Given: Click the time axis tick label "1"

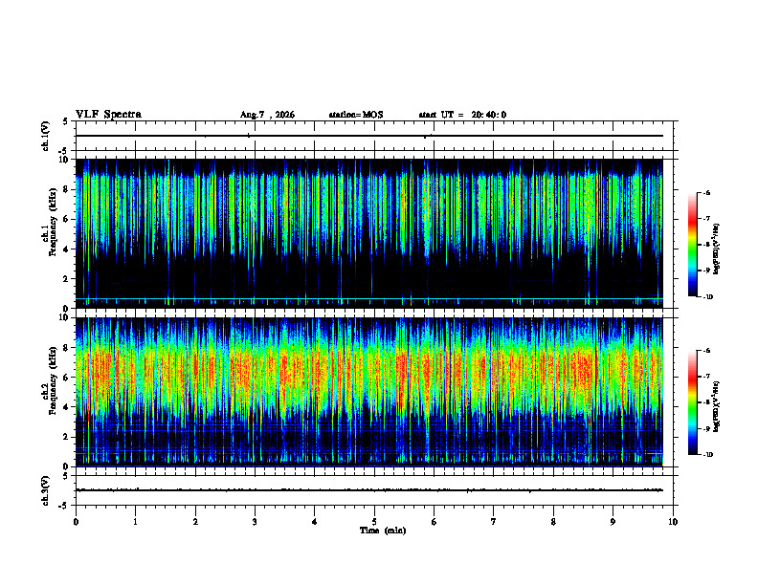Looking at the screenshot, I should [135, 522].
